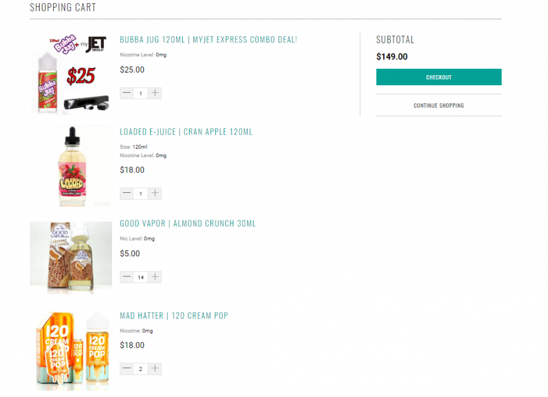The height and width of the screenshot is (397, 548).
Task: Open Good Vapor Almond Crunch 30ml link
Action: [188, 224]
